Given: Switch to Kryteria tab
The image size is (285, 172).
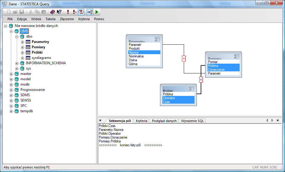Looking at the screenshot, I should pos(141,121).
